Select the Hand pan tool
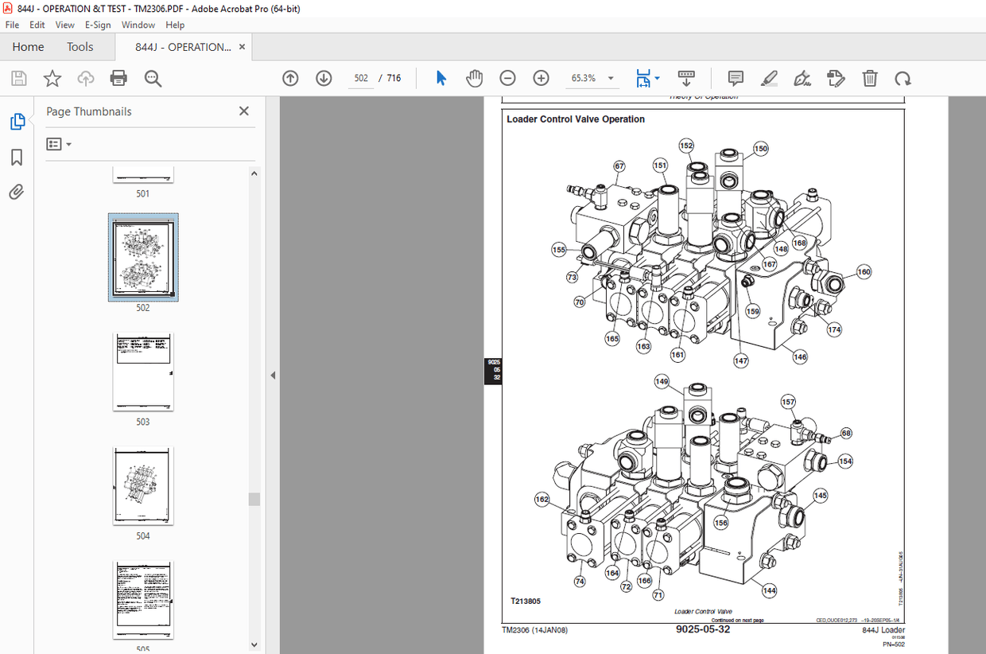 (474, 78)
